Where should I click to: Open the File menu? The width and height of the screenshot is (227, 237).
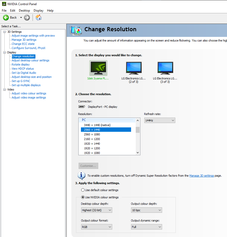[x=4, y=11]
